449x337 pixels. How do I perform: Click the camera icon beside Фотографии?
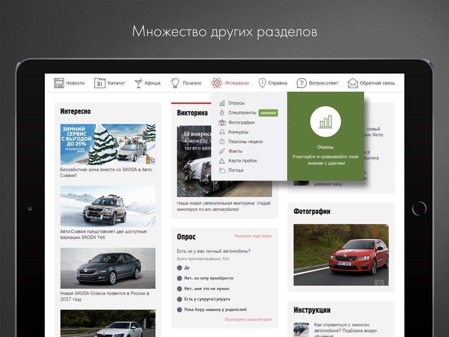[222, 122]
